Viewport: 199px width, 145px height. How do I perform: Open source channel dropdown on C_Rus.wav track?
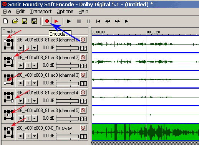(35, 136)
